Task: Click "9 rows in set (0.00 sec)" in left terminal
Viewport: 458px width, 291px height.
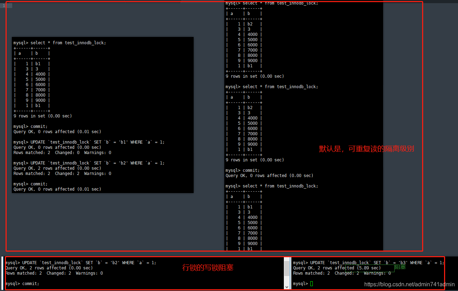Action: pos(43,116)
